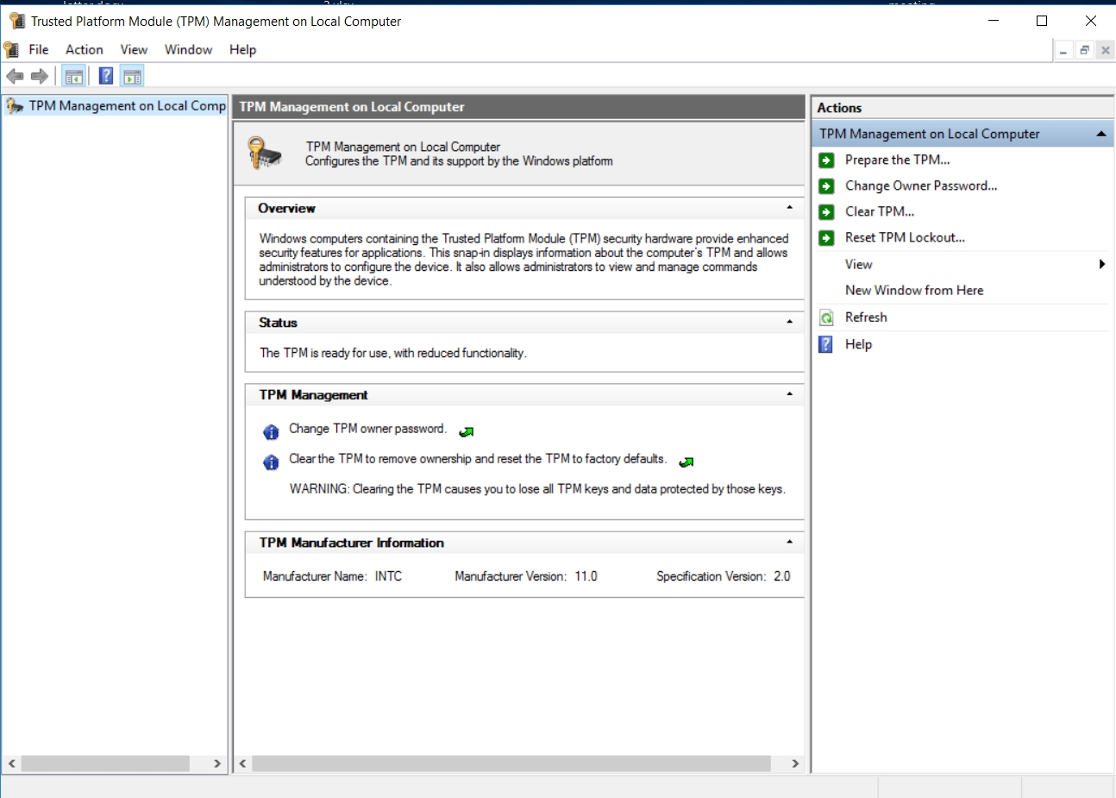Toggle Show/Hide Console Tree toolbar icon
The height and width of the screenshot is (798, 1116).
[74, 77]
